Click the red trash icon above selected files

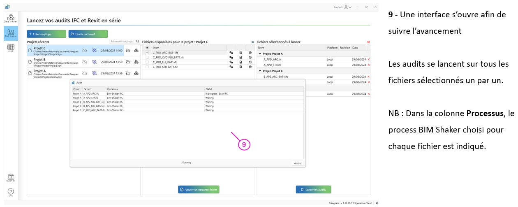point(368,42)
